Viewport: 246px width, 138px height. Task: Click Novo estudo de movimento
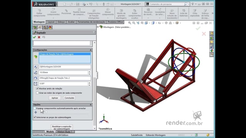(172, 14)
